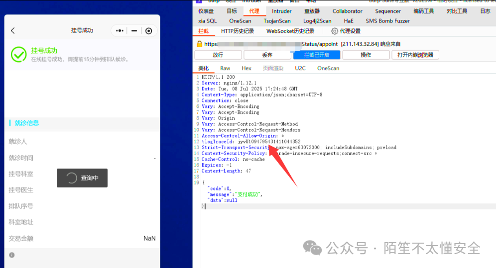This screenshot has height=268, width=496.
Task: Click the 放行 forward button
Action: click(218, 55)
